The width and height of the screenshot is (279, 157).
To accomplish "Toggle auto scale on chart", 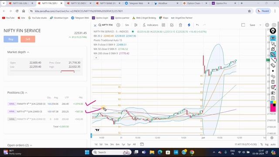I will point(273,144).
